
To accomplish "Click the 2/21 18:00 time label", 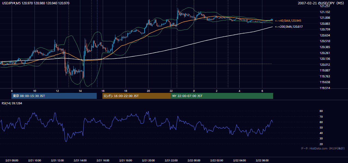I will pyautogui.click(x=126, y=161).
